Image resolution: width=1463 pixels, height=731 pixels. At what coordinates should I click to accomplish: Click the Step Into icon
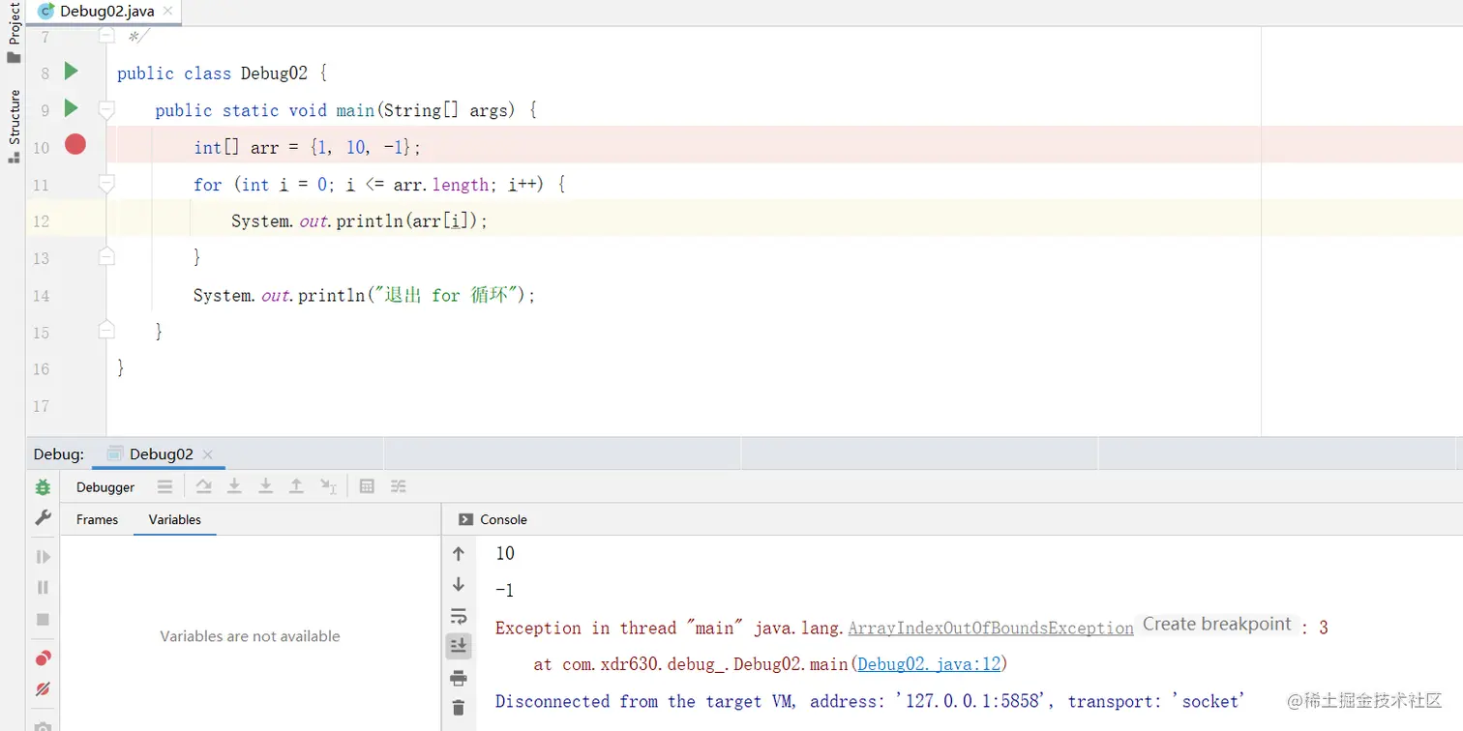pyautogui.click(x=234, y=486)
